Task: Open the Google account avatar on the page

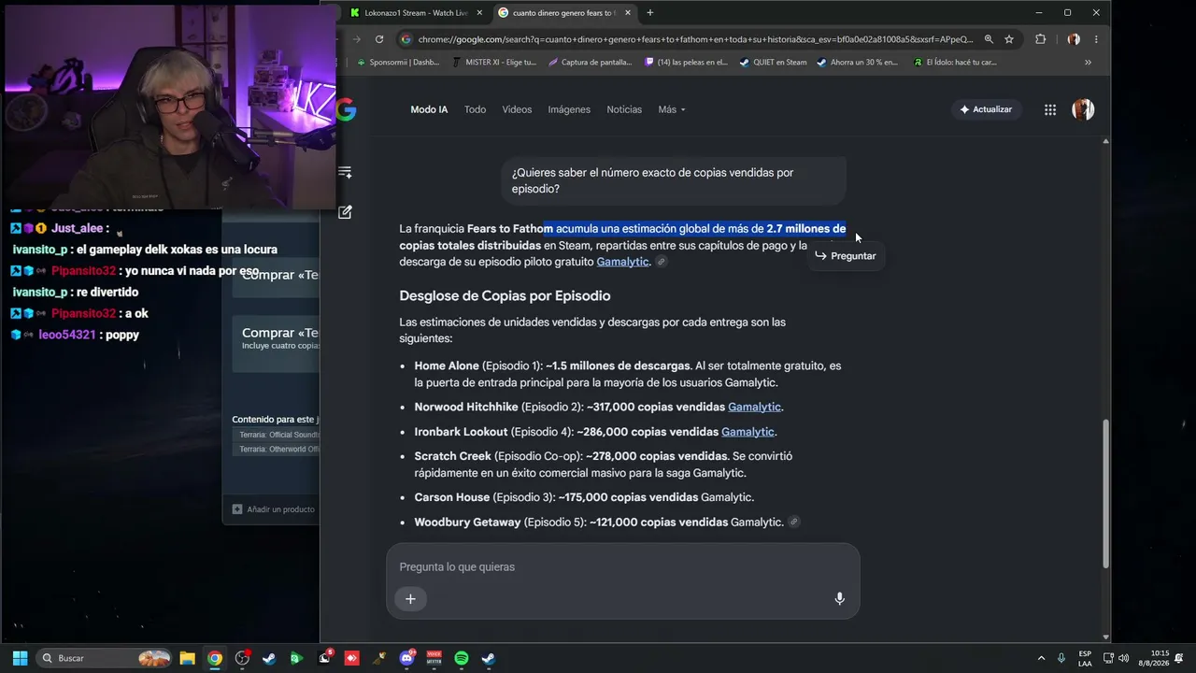Action: pos(1083,109)
